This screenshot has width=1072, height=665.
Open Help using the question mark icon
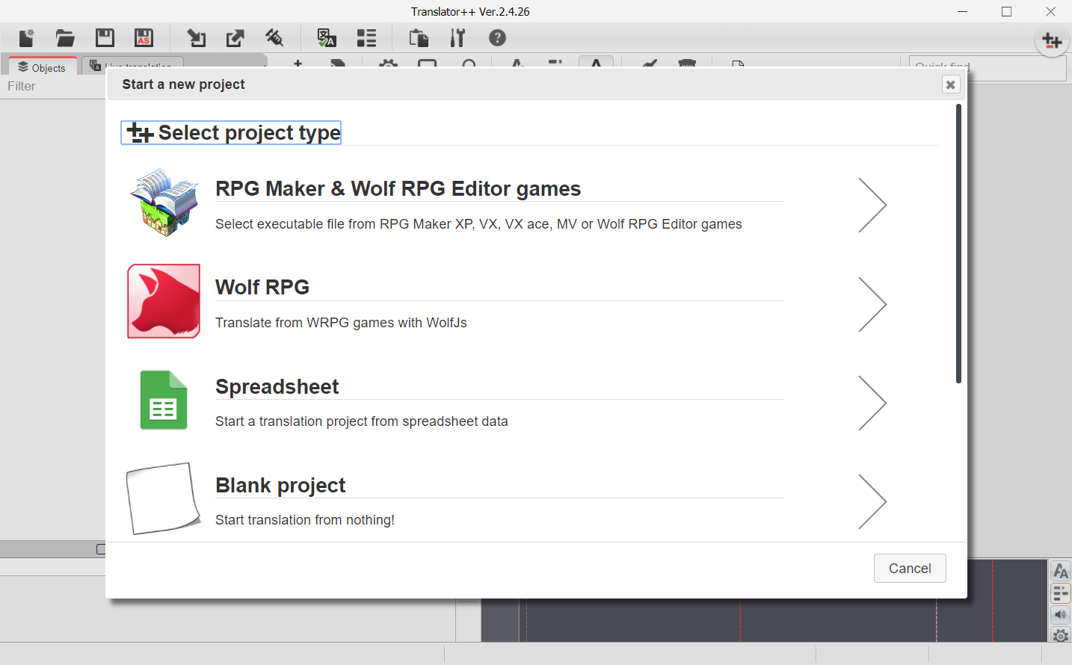click(x=497, y=37)
